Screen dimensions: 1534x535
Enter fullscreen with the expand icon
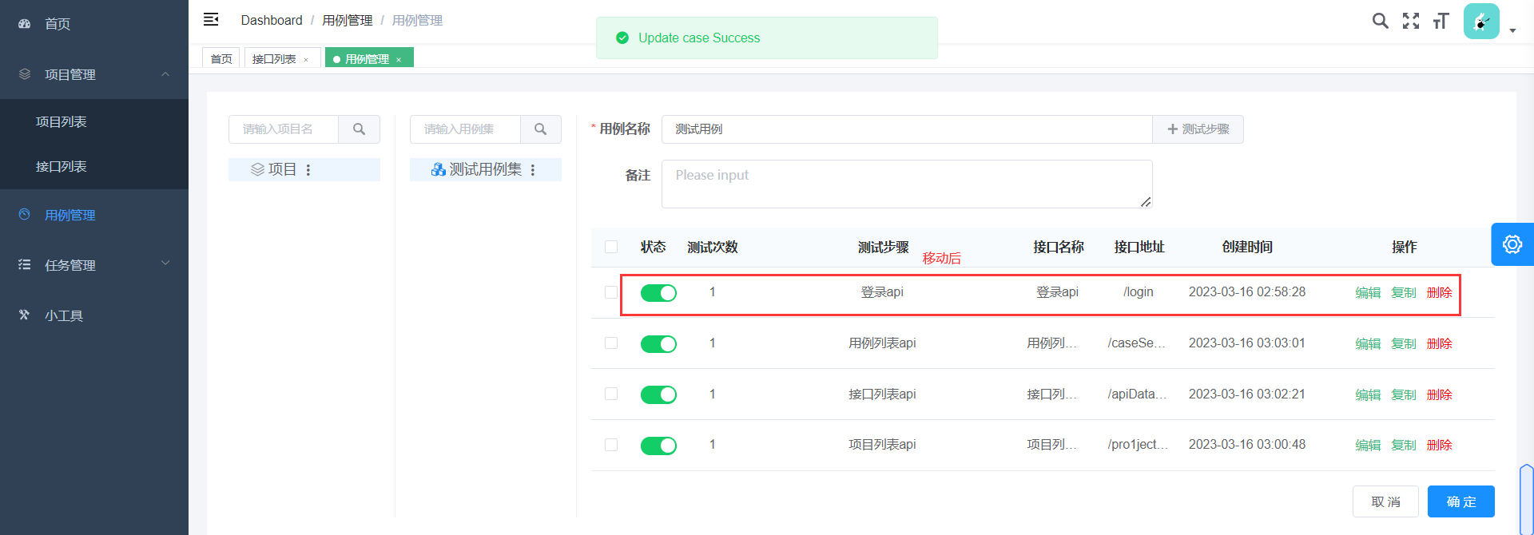pos(1411,21)
